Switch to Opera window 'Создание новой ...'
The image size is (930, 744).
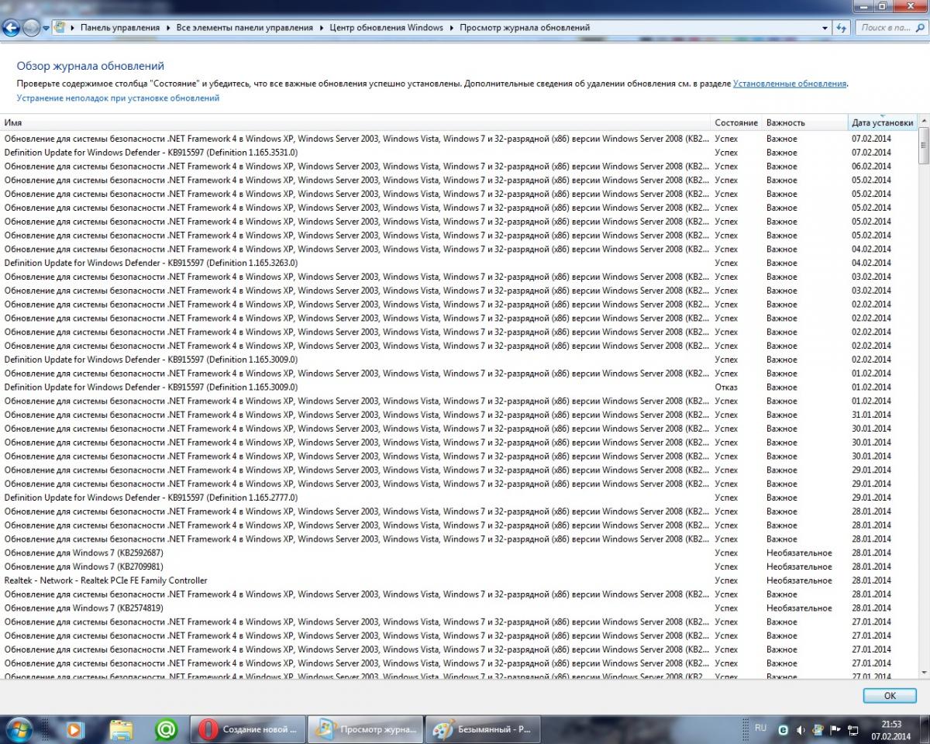tap(247, 729)
